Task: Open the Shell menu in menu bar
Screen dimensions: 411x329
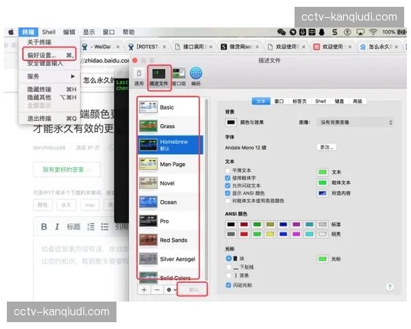Action: [x=49, y=32]
